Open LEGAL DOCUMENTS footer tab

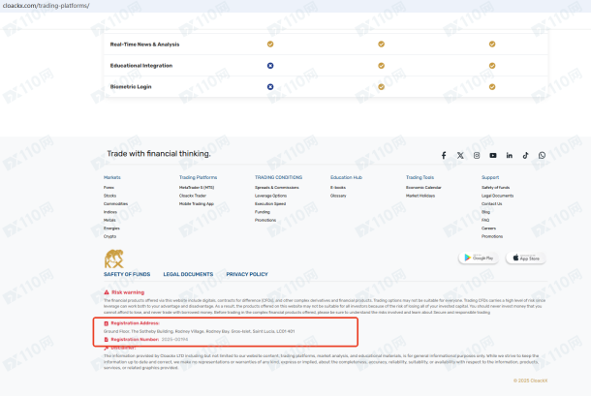188,274
